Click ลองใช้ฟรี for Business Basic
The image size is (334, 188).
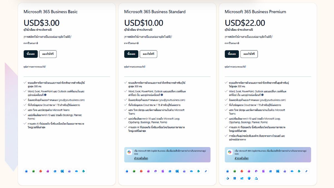[48, 54]
